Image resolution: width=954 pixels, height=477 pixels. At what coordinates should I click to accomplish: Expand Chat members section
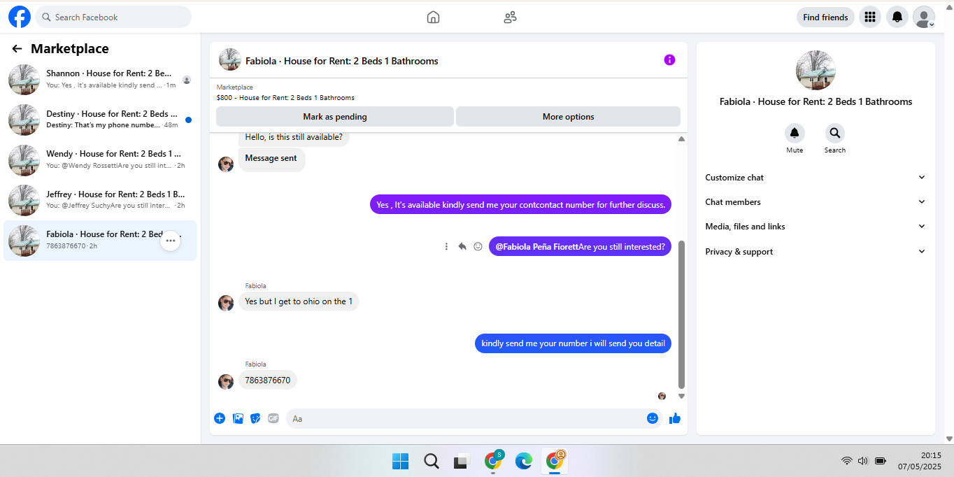[x=815, y=202]
